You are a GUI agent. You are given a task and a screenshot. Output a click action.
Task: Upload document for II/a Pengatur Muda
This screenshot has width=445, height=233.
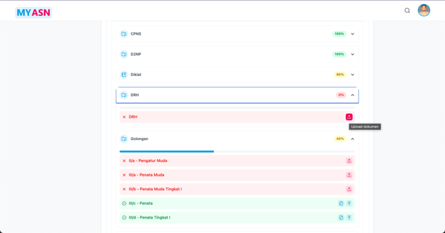349,161
